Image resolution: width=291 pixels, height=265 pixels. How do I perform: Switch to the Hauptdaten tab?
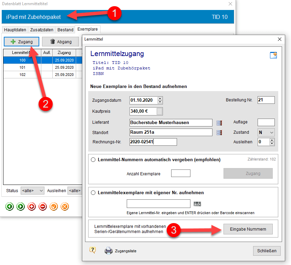tap(15, 30)
